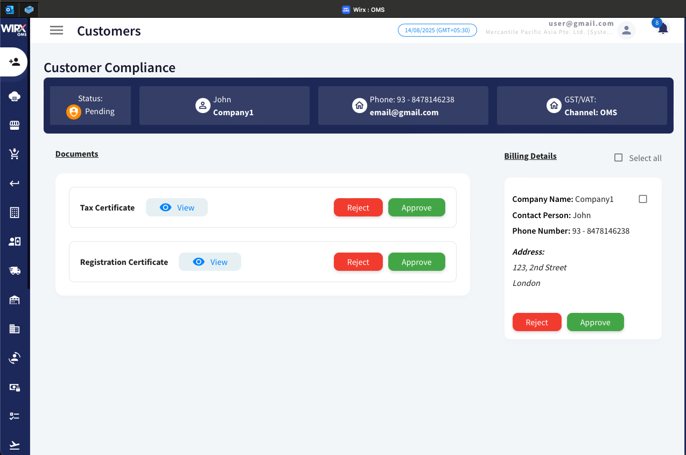View the Registration Certificate document
The width and height of the screenshot is (686, 455).
209,262
